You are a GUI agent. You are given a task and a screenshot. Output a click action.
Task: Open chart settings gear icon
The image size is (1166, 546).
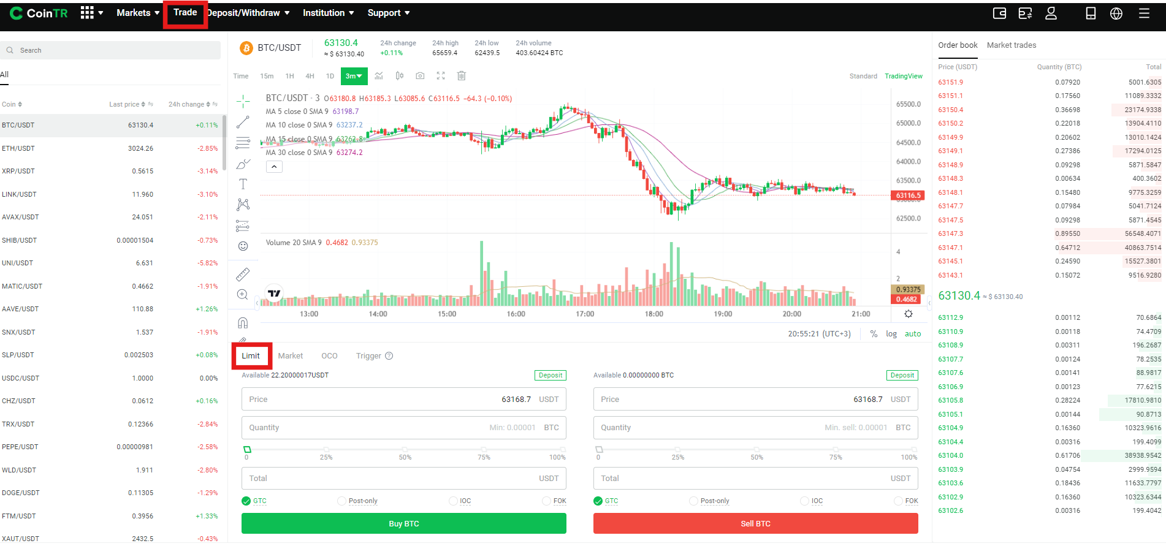909,314
